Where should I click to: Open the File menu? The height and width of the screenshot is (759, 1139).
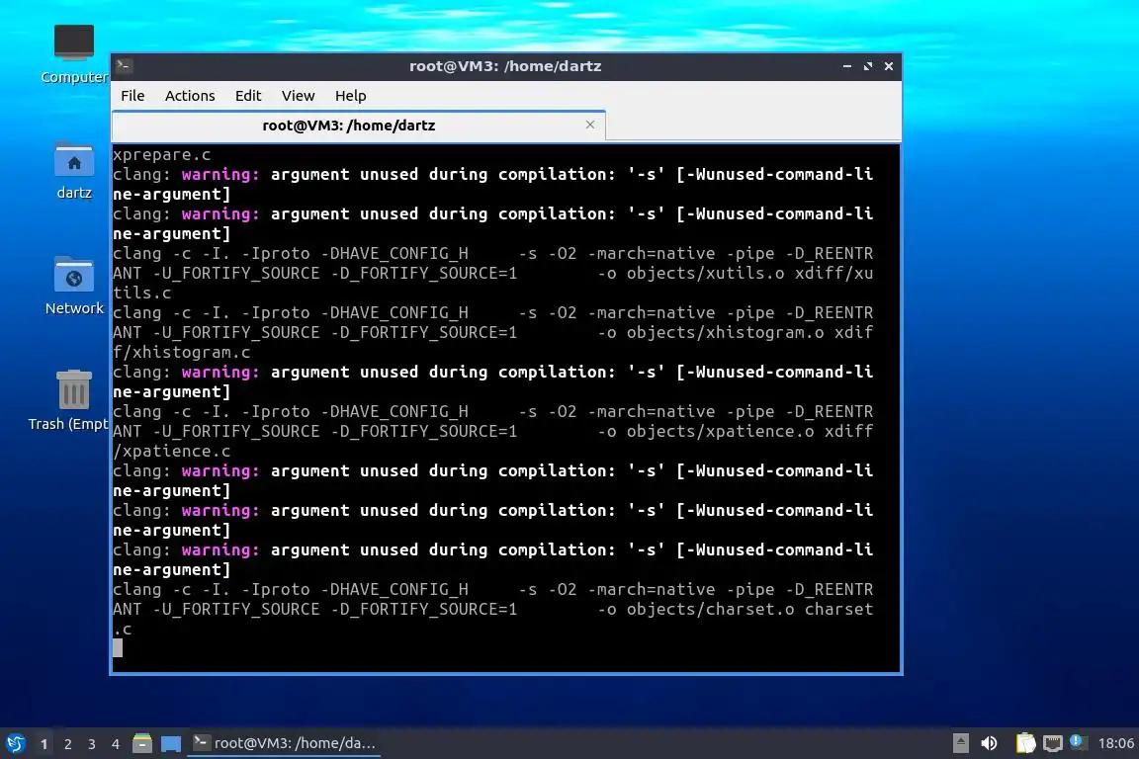click(132, 96)
